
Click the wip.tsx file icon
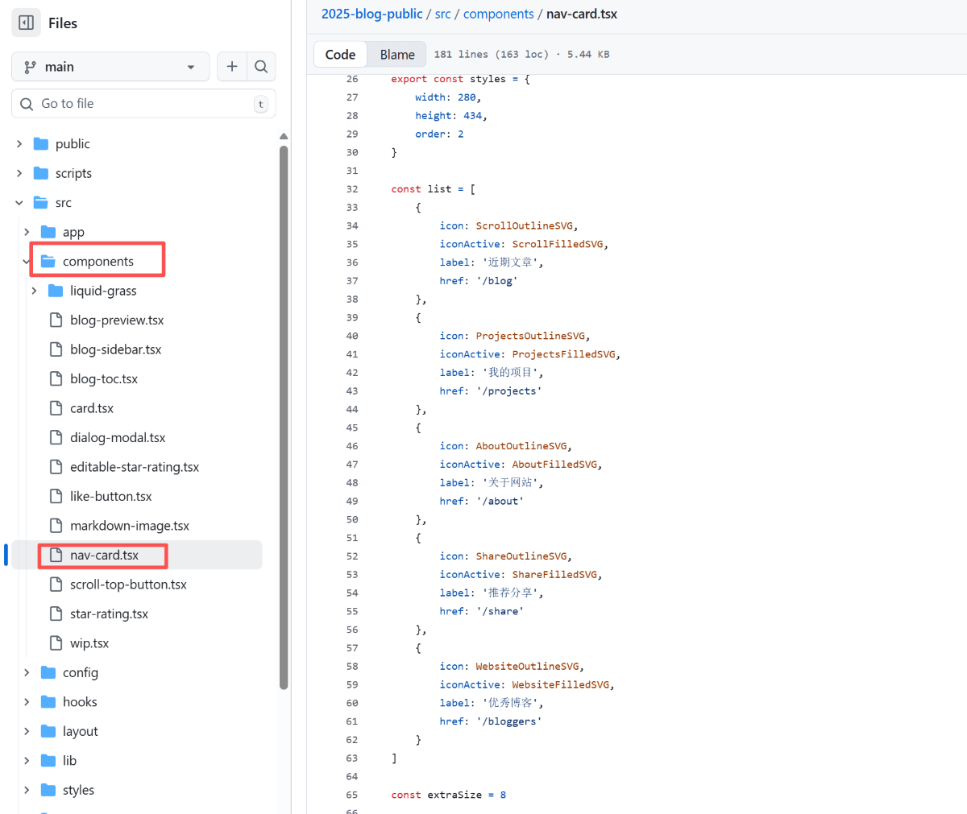(56, 643)
